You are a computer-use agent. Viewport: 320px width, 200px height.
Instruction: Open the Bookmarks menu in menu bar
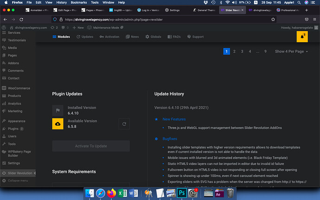click(x=78, y=2)
